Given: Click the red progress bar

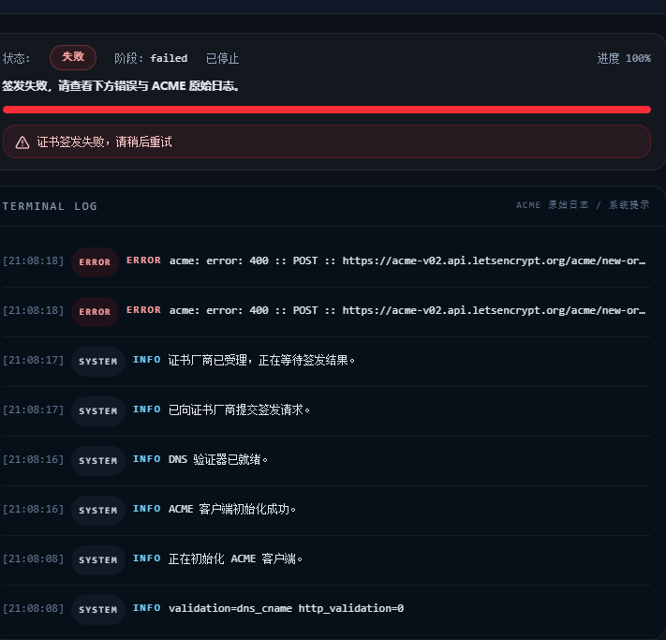Looking at the screenshot, I should (327, 110).
